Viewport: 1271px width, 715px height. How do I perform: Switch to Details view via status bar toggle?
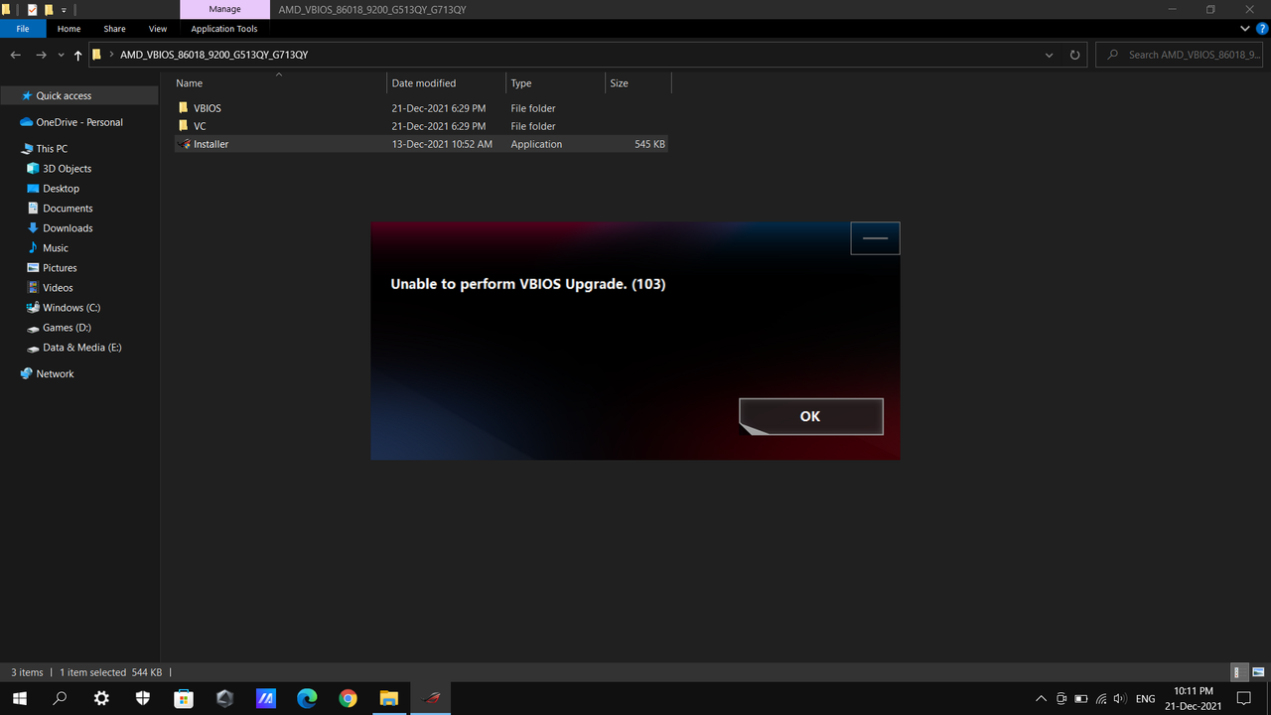click(1237, 672)
